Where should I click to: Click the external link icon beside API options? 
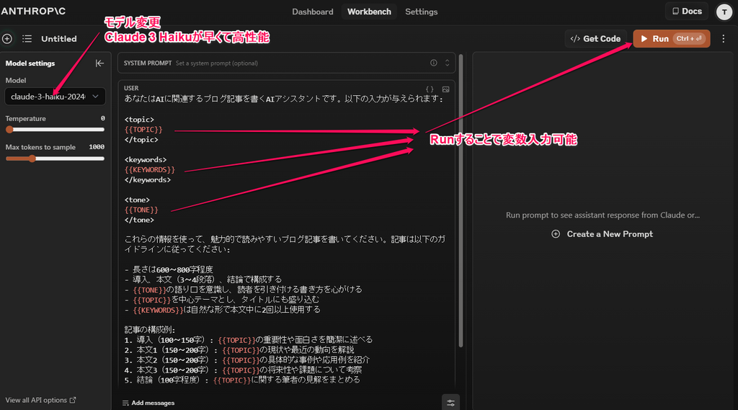click(x=73, y=400)
